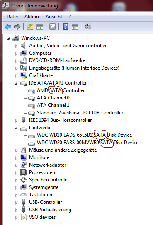This screenshot has height=225, width=153.
Task: Toggle console tree pane toolbar icon
Action: tap(40, 27)
